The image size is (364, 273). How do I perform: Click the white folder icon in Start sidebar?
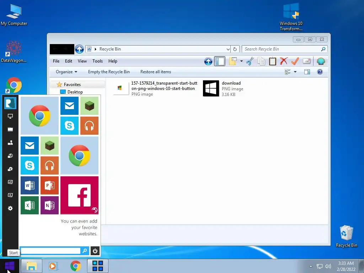point(10,129)
